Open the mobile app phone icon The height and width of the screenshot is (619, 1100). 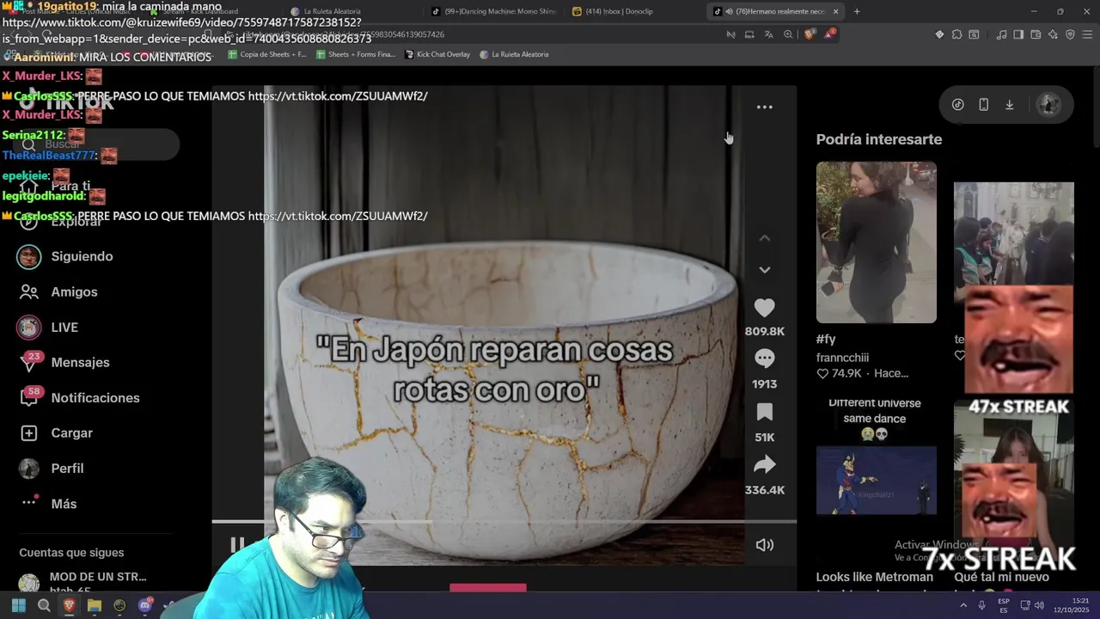(x=983, y=105)
